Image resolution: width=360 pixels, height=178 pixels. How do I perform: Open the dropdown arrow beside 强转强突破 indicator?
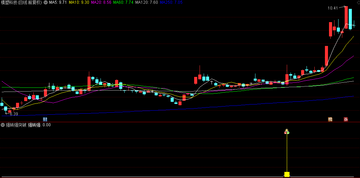pos(3,125)
